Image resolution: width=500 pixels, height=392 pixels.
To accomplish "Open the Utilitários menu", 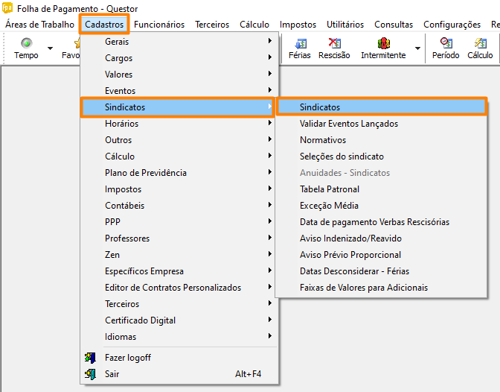I will point(345,25).
